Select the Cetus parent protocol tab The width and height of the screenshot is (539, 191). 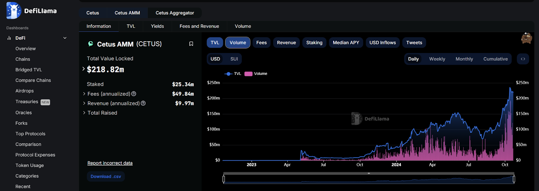[x=93, y=13]
